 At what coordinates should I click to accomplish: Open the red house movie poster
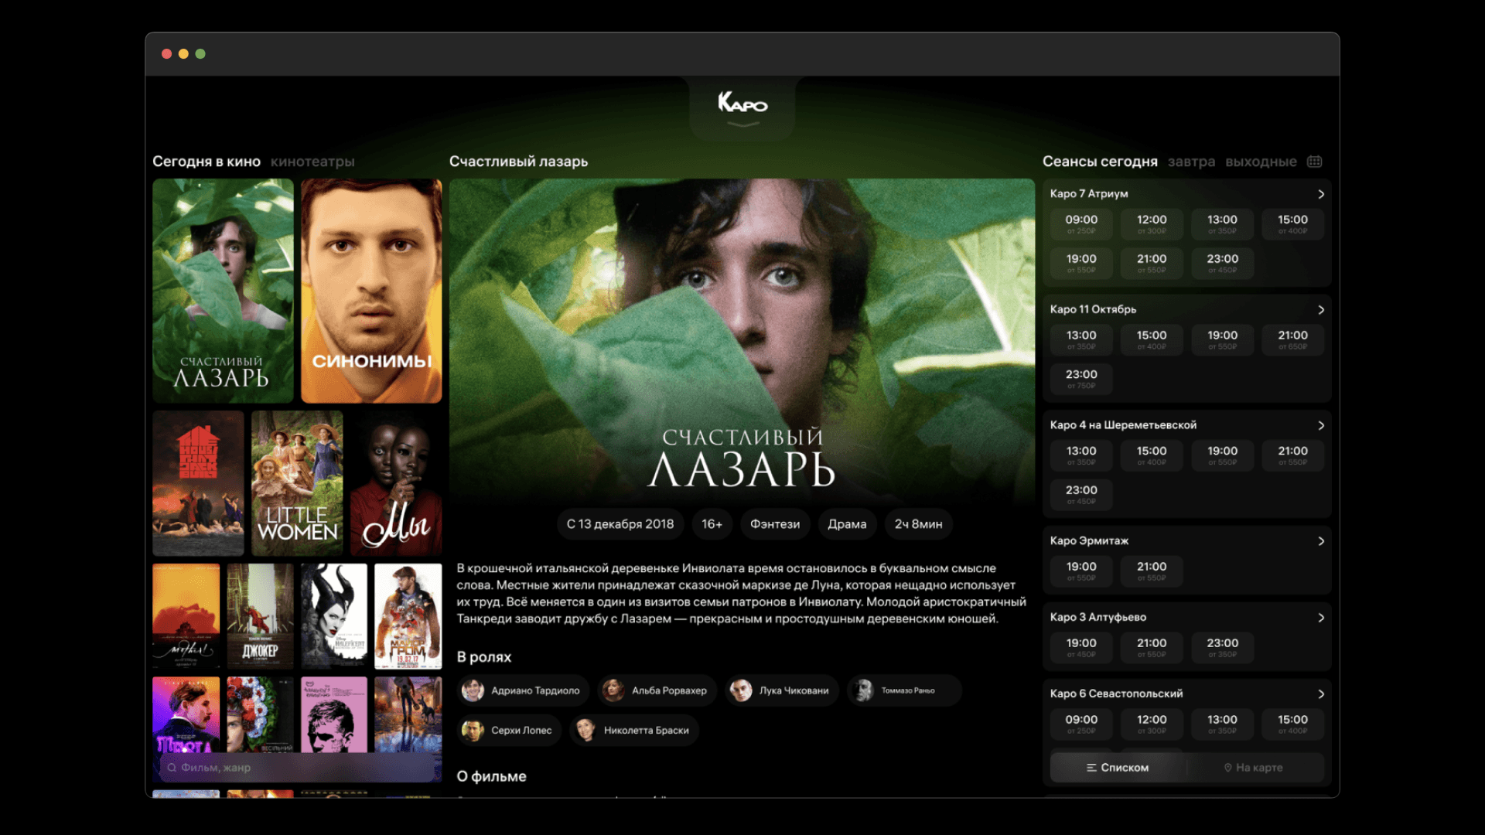tap(198, 483)
